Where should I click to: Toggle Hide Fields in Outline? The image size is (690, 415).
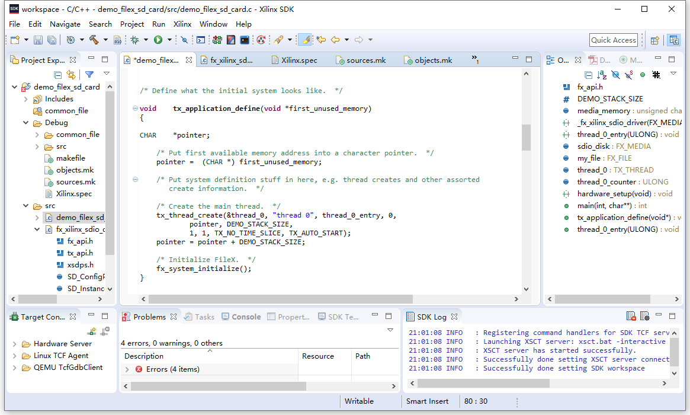pyautogui.click(x=615, y=75)
